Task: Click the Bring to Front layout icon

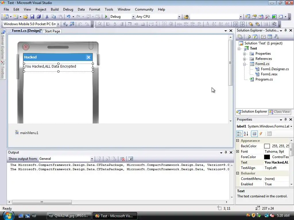Action: (x=251, y=24)
